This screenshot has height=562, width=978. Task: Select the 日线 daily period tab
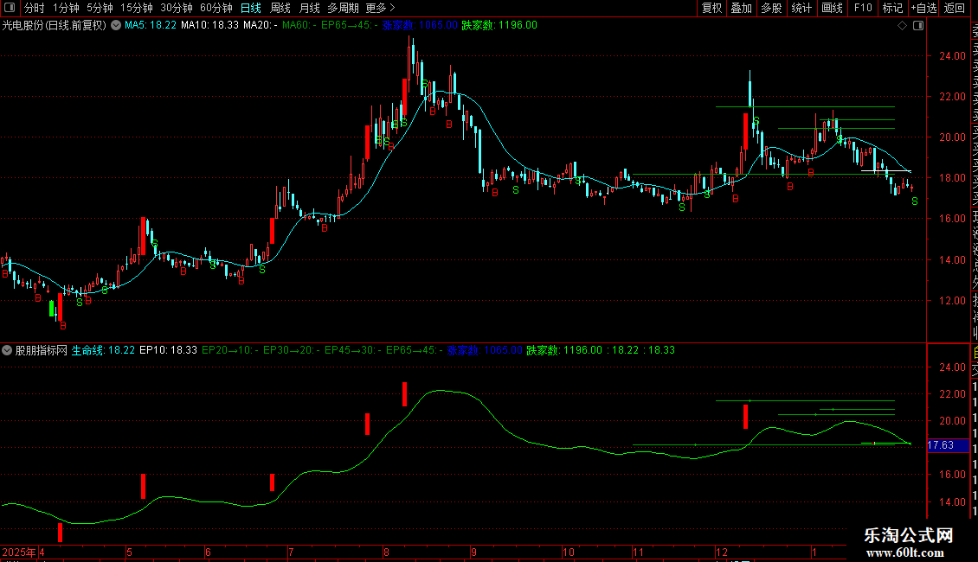pos(251,8)
